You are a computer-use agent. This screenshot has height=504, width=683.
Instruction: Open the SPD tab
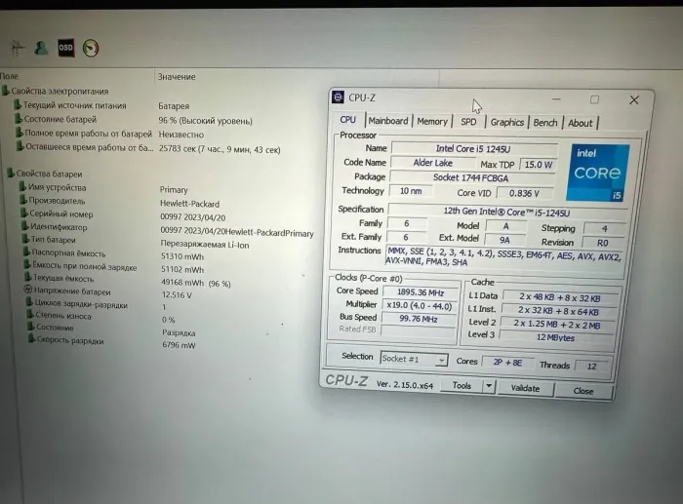click(x=468, y=123)
